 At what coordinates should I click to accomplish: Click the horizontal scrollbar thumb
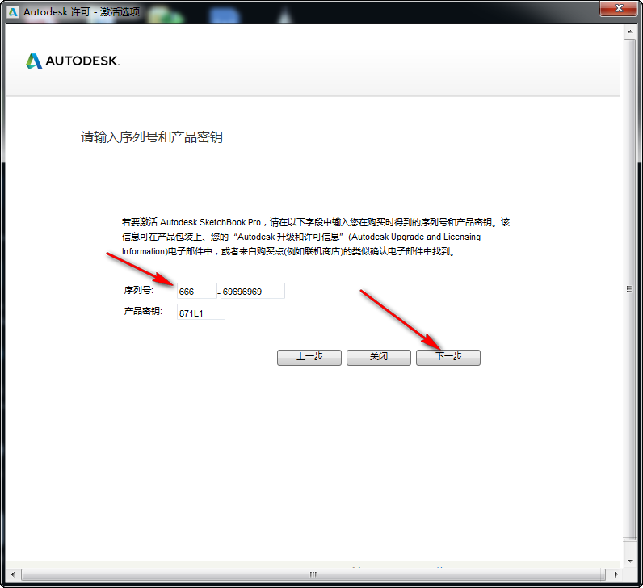pos(313,574)
